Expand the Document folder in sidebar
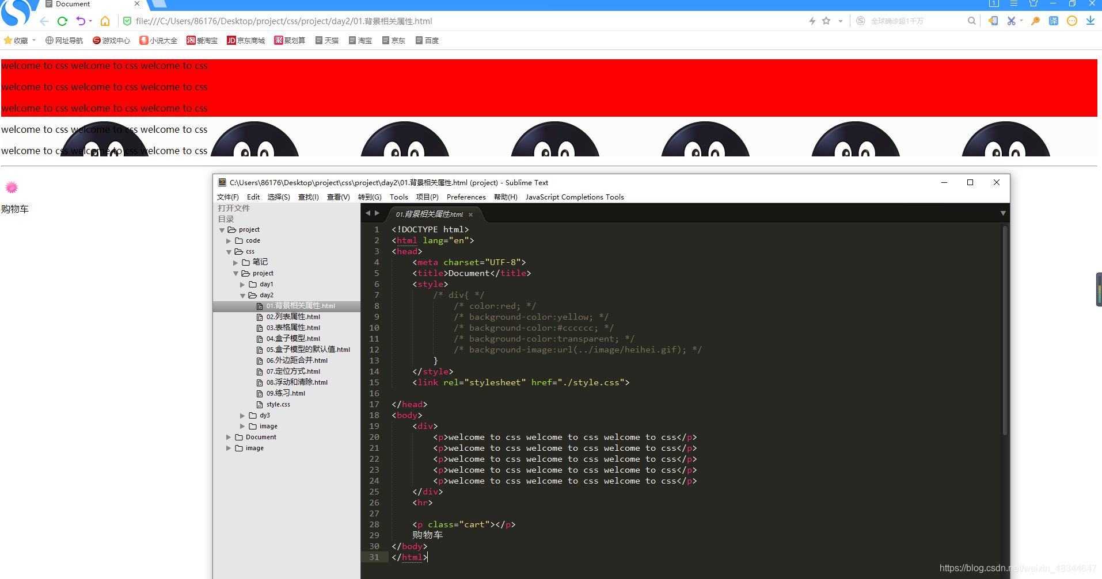Image resolution: width=1102 pixels, height=579 pixels. click(229, 438)
